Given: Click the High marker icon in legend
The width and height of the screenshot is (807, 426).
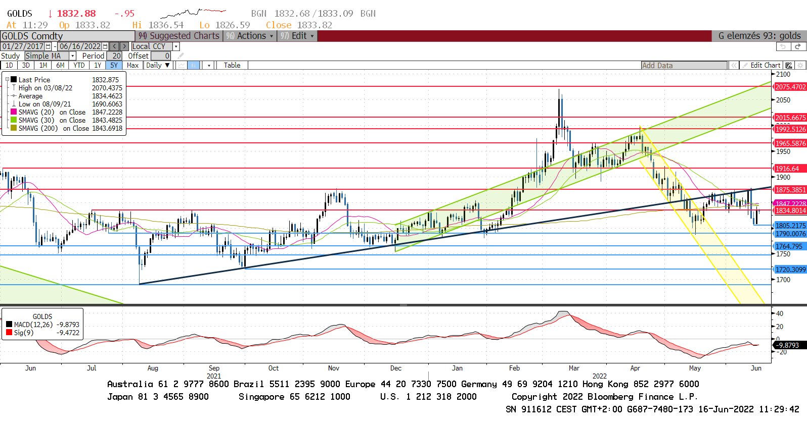Looking at the screenshot, I should click(14, 88).
